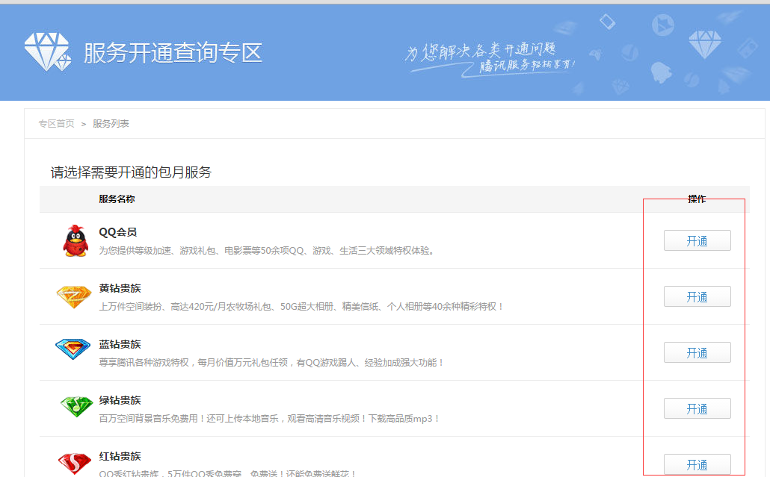Select the 黄钻贵族 yellow diamond icon
The image size is (770, 477).
[x=73, y=295]
